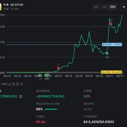The width and height of the screenshot is (127, 127).
Task: Click the second green buy marker cluster near 08/15
Action: click(x=47, y=75)
